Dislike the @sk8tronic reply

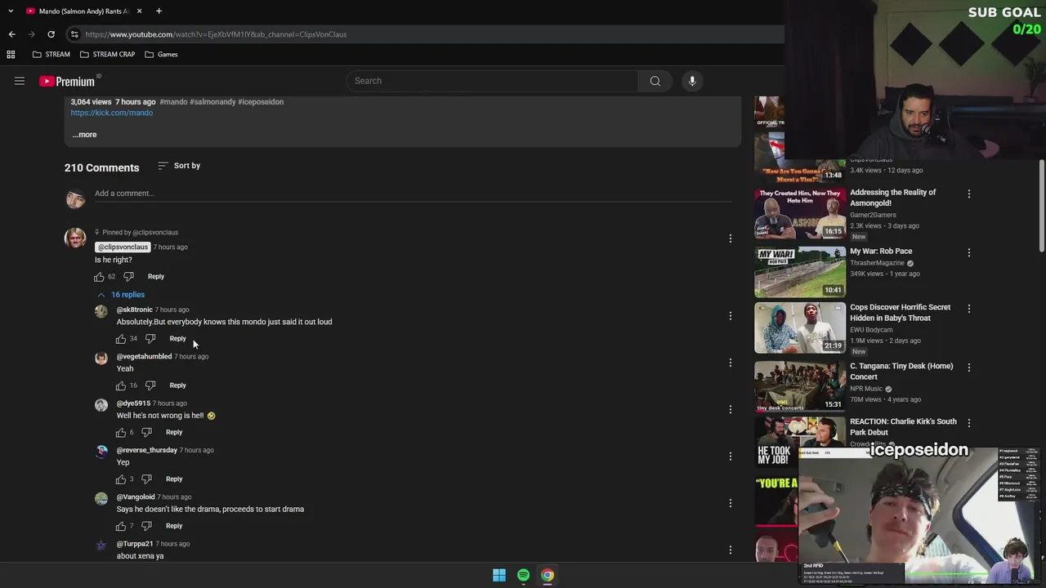150,339
